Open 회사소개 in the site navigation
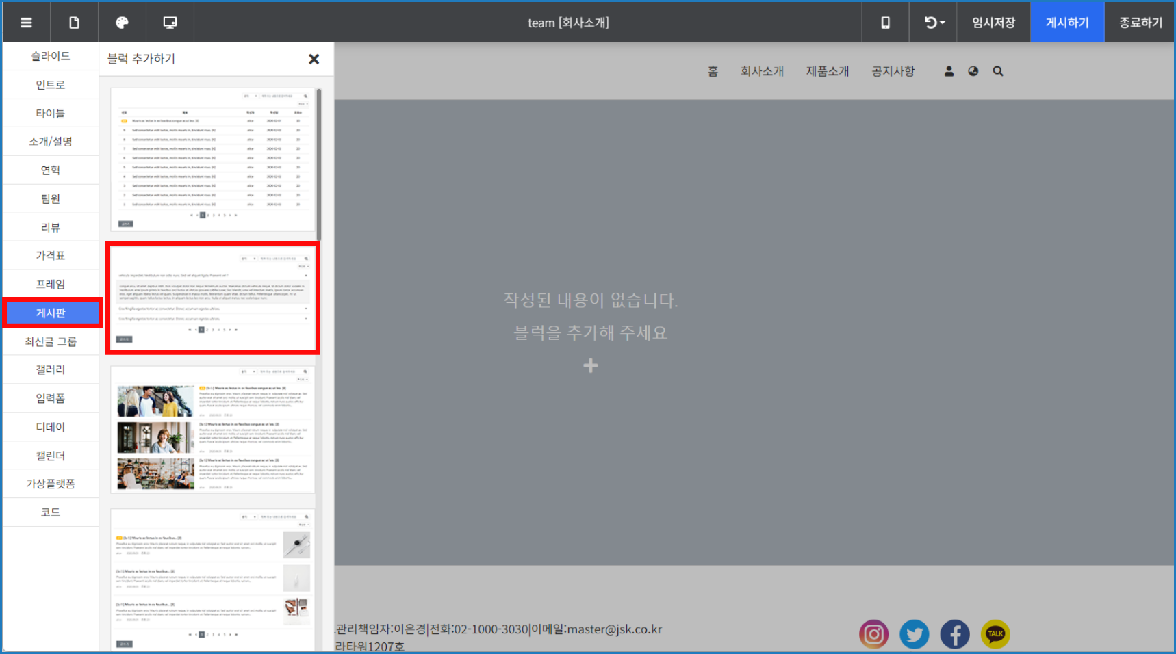This screenshot has width=1176, height=654. click(x=762, y=71)
